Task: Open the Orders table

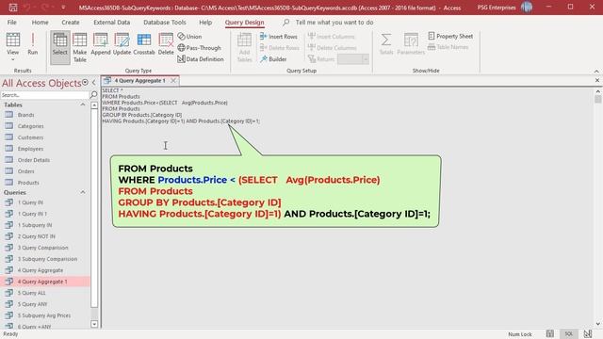Action: [25, 171]
